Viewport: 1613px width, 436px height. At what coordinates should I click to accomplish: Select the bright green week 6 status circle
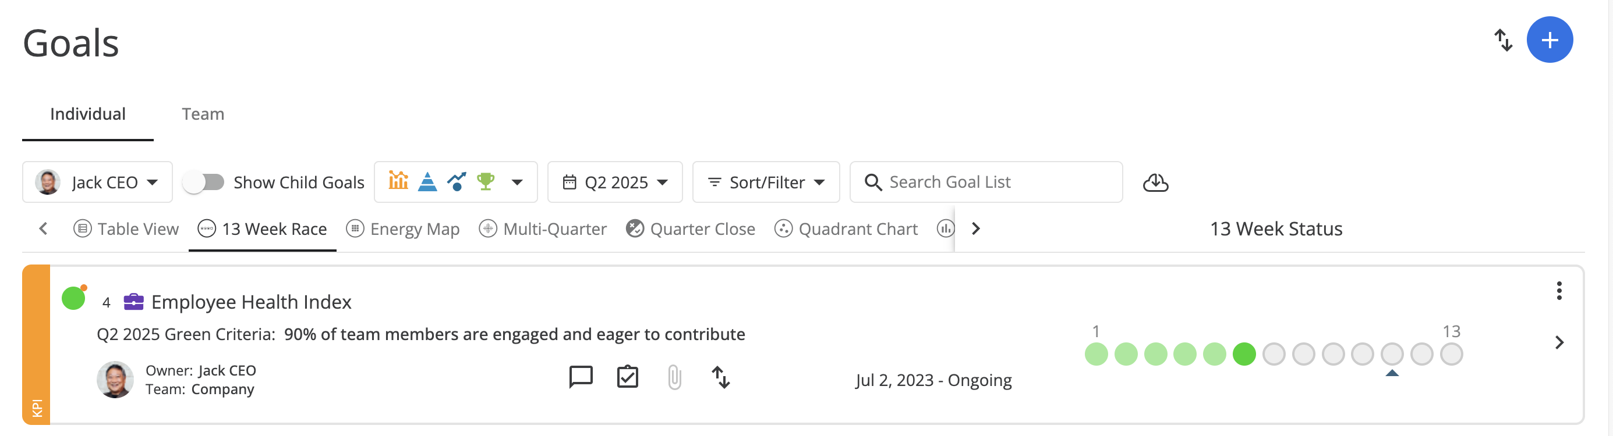click(1244, 354)
